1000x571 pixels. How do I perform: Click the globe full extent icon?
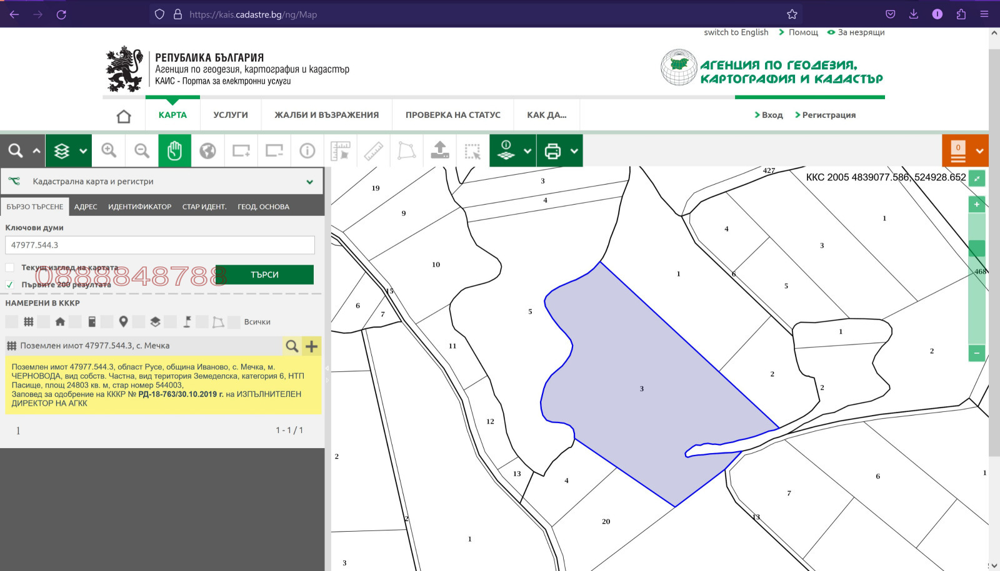tap(207, 150)
